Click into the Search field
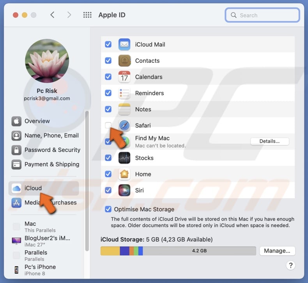308x283 pixels. click(262, 15)
